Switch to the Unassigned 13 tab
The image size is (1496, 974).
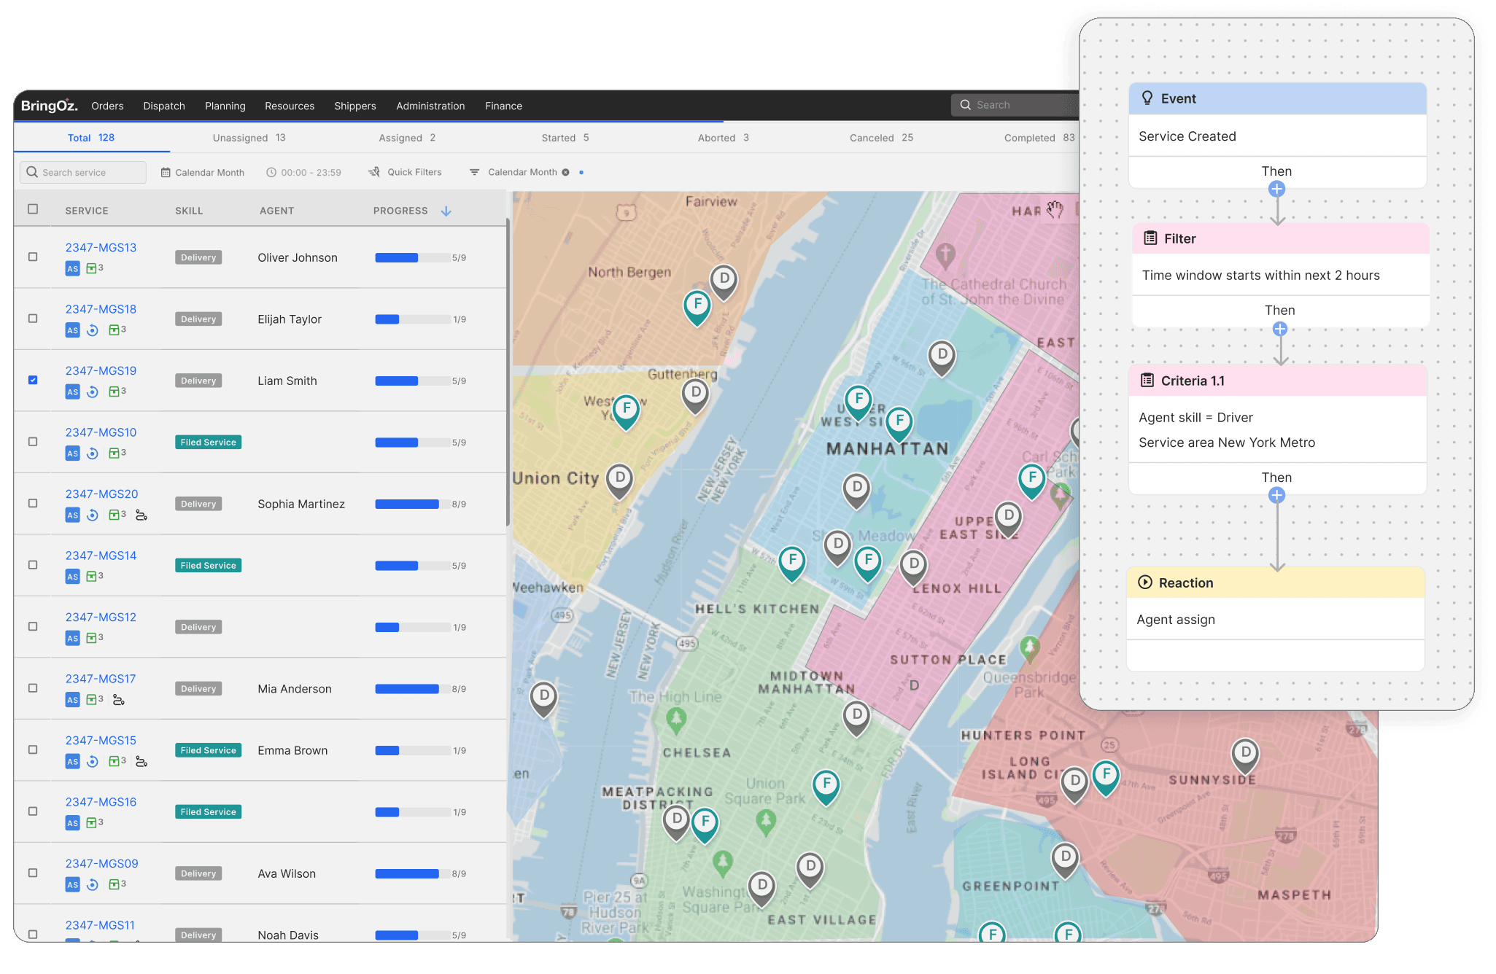(x=249, y=138)
